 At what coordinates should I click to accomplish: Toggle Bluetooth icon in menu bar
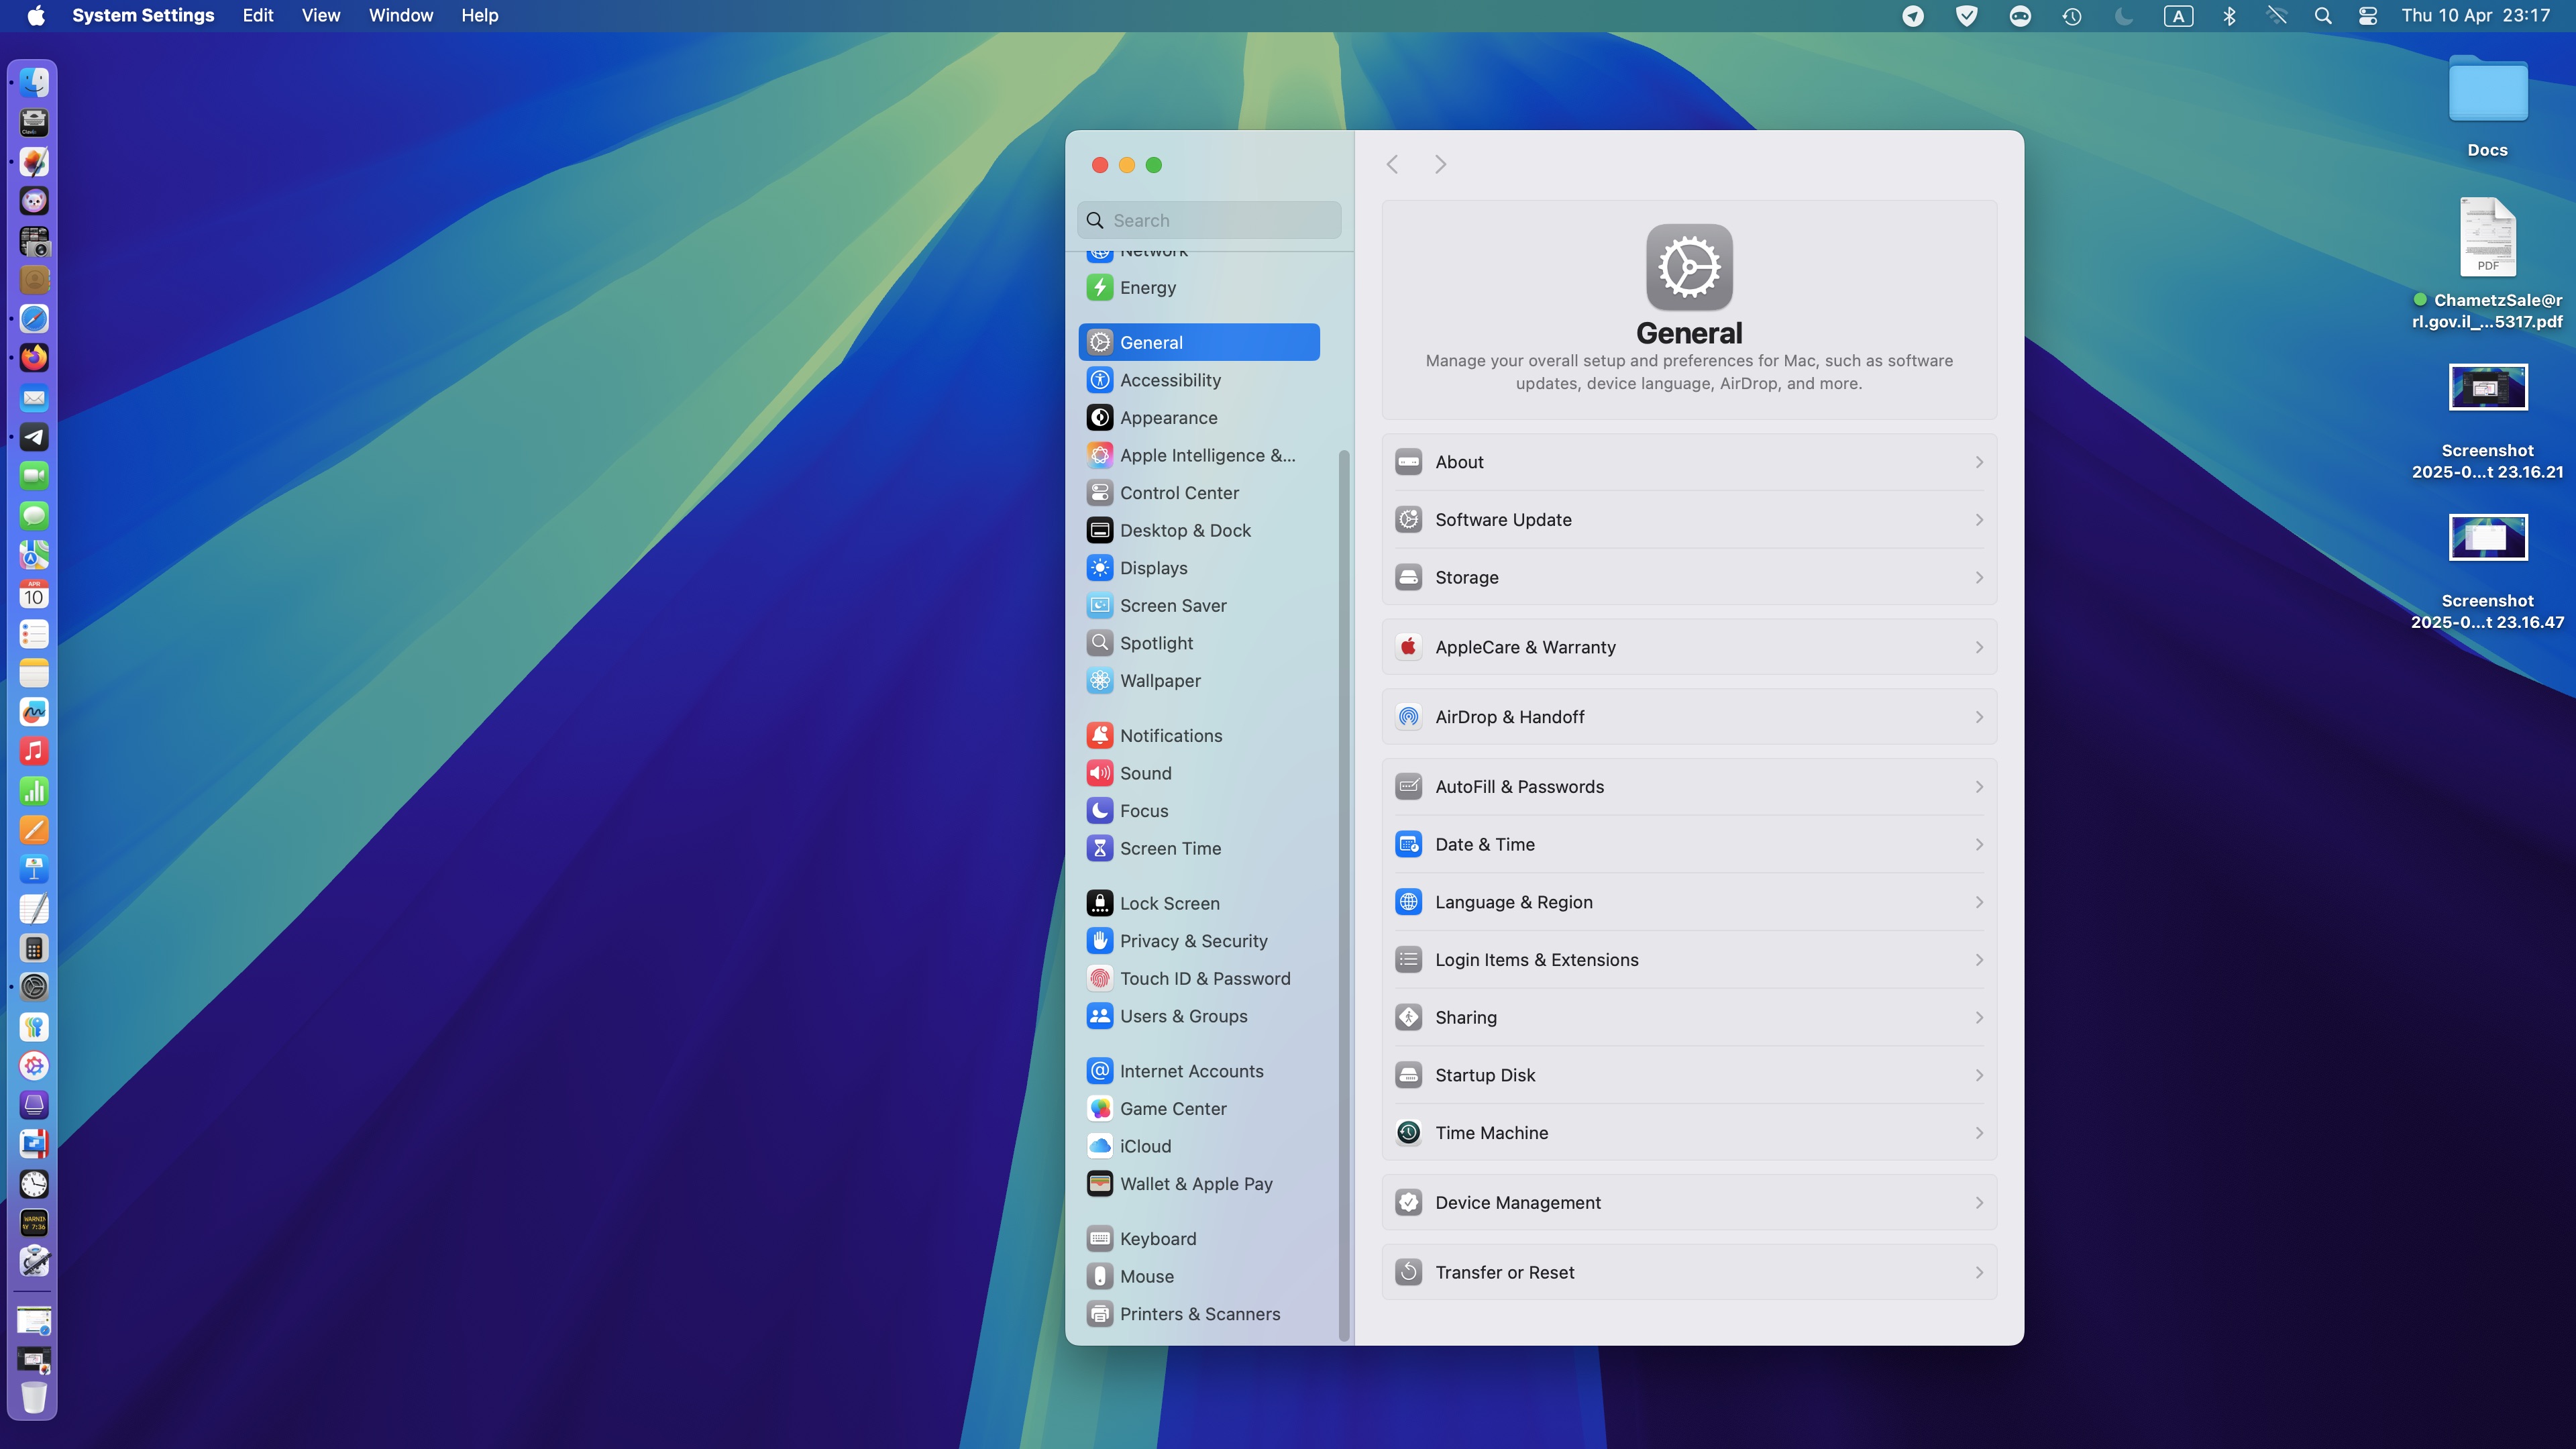[x=2229, y=16]
